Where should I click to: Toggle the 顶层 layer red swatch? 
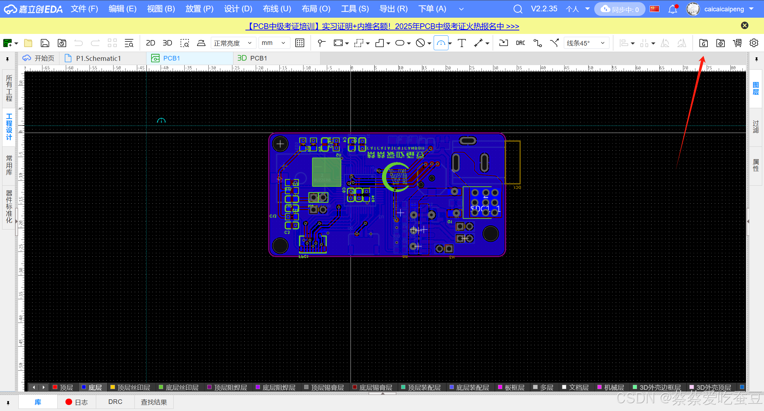pyautogui.click(x=55, y=387)
